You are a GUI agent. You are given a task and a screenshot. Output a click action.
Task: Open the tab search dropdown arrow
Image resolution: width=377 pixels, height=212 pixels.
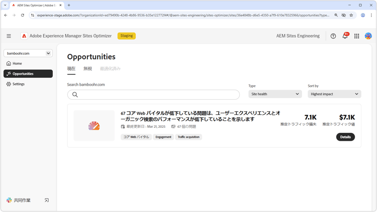(x=5, y=5)
